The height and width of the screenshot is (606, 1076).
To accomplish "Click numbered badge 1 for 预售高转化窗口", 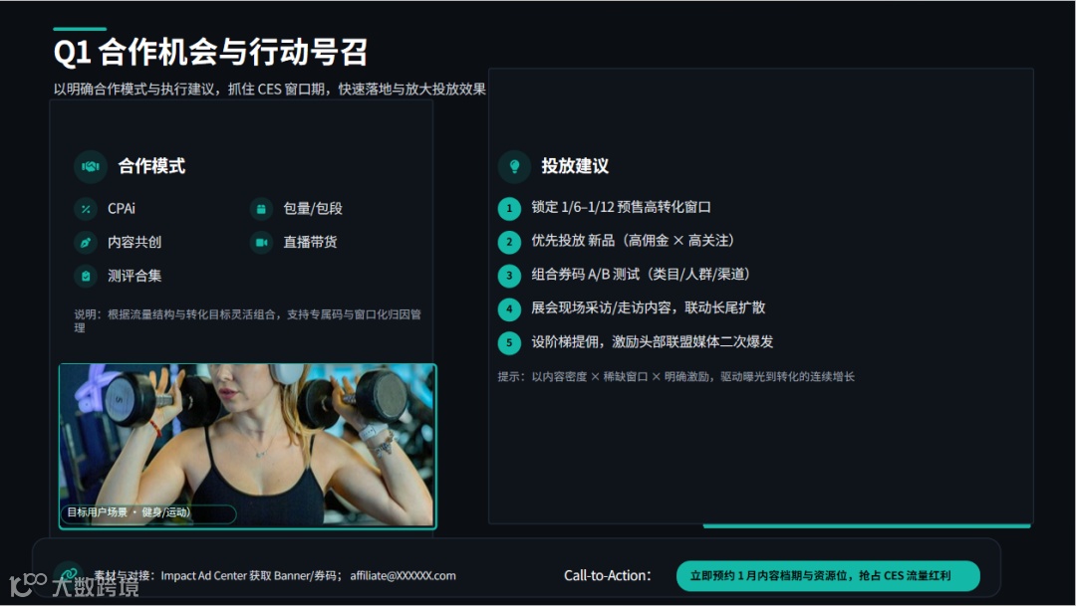I will (x=509, y=208).
